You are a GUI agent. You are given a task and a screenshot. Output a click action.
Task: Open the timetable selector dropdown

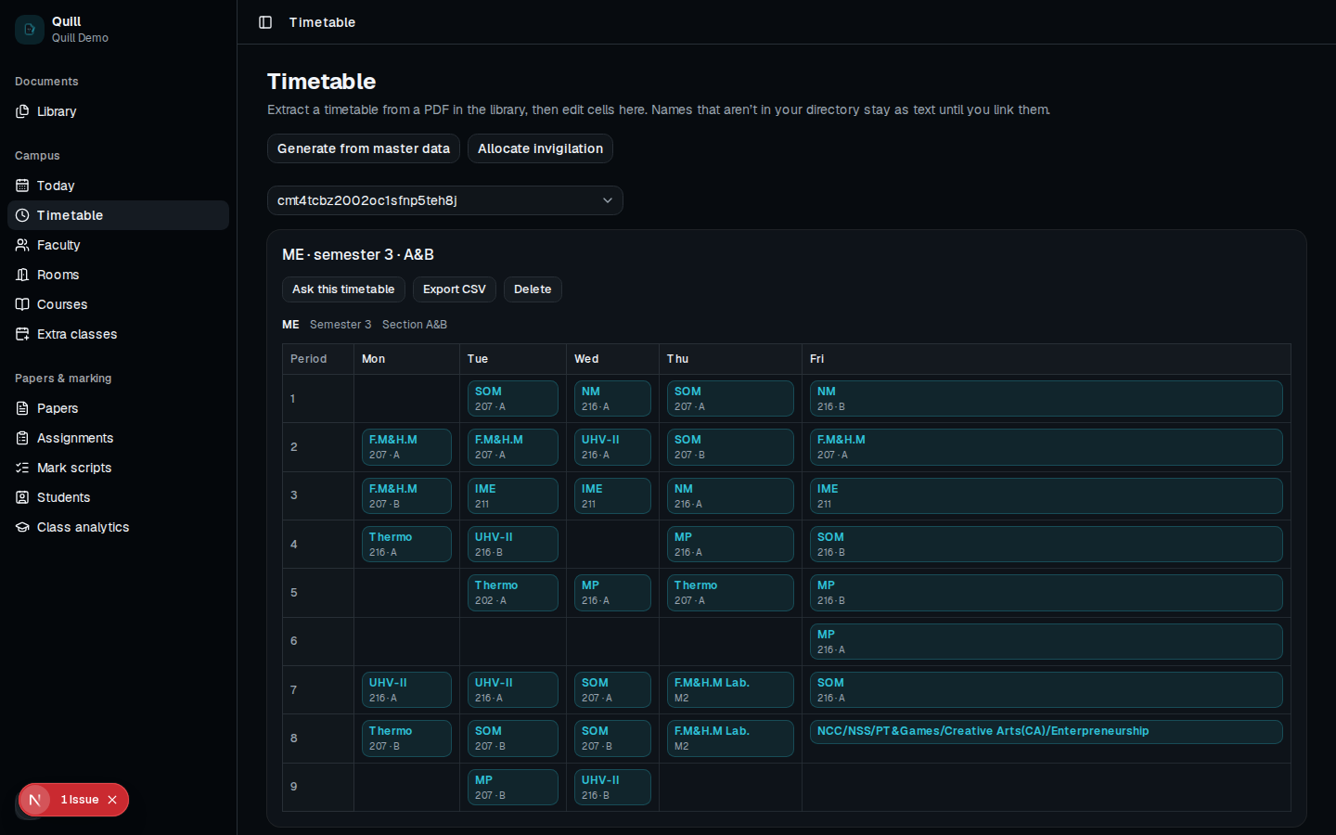coord(445,200)
